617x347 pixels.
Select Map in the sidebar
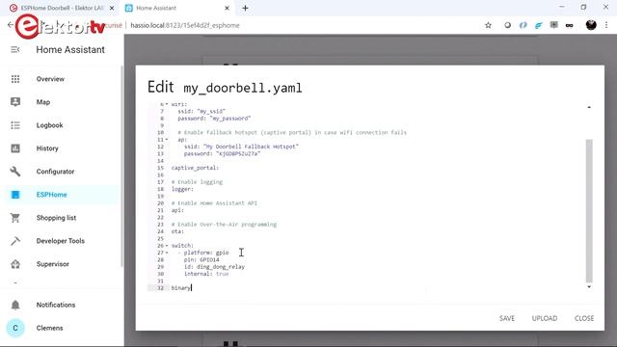click(x=43, y=102)
